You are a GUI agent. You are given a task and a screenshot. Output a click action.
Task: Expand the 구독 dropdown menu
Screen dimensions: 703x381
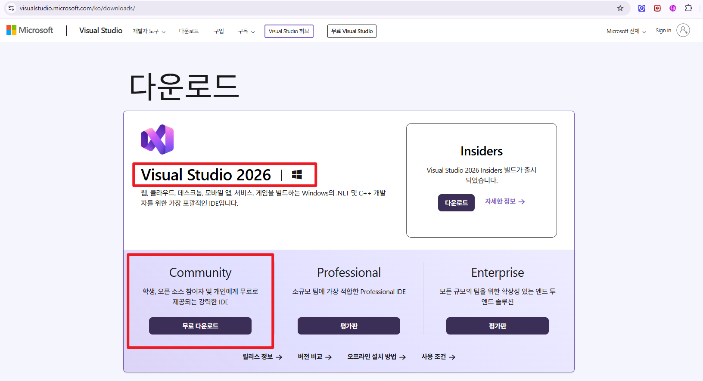(246, 31)
